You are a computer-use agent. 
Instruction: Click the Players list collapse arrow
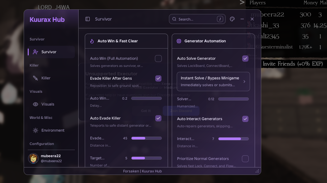(x=242, y=2)
